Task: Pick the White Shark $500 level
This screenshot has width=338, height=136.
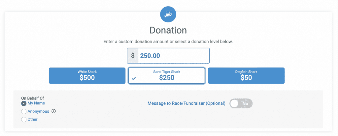Action: [87, 75]
